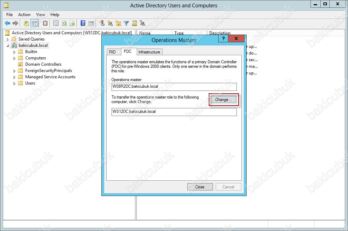The height and width of the screenshot is (231, 348).
Task: Open the Action menu
Action: 24,15
